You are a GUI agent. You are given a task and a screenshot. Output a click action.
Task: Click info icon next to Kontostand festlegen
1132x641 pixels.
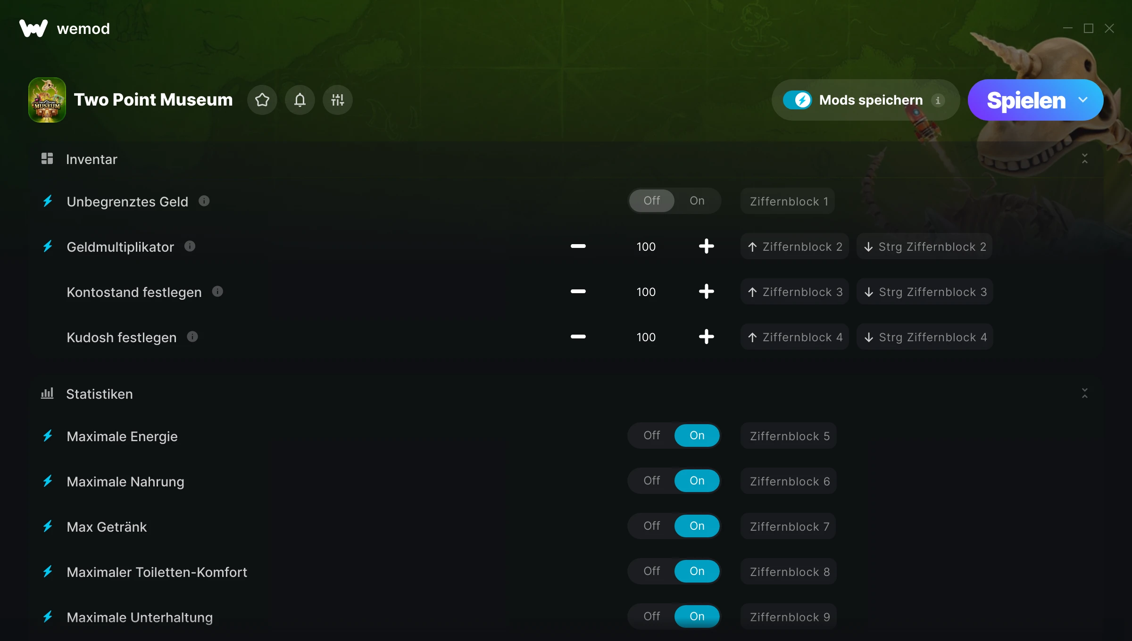tap(217, 292)
